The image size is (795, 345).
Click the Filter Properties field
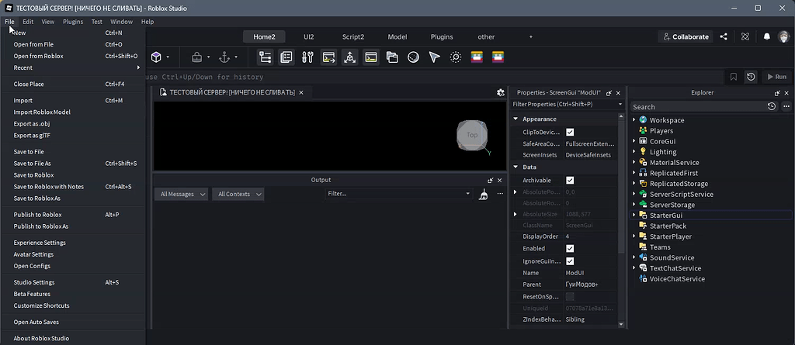tap(567, 105)
